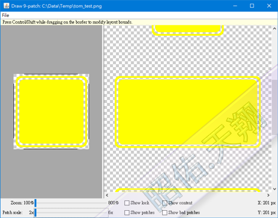The height and width of the screenshot is (218, 278).
Task: Maximize the Draw 9-patch window
Action: 252,6
